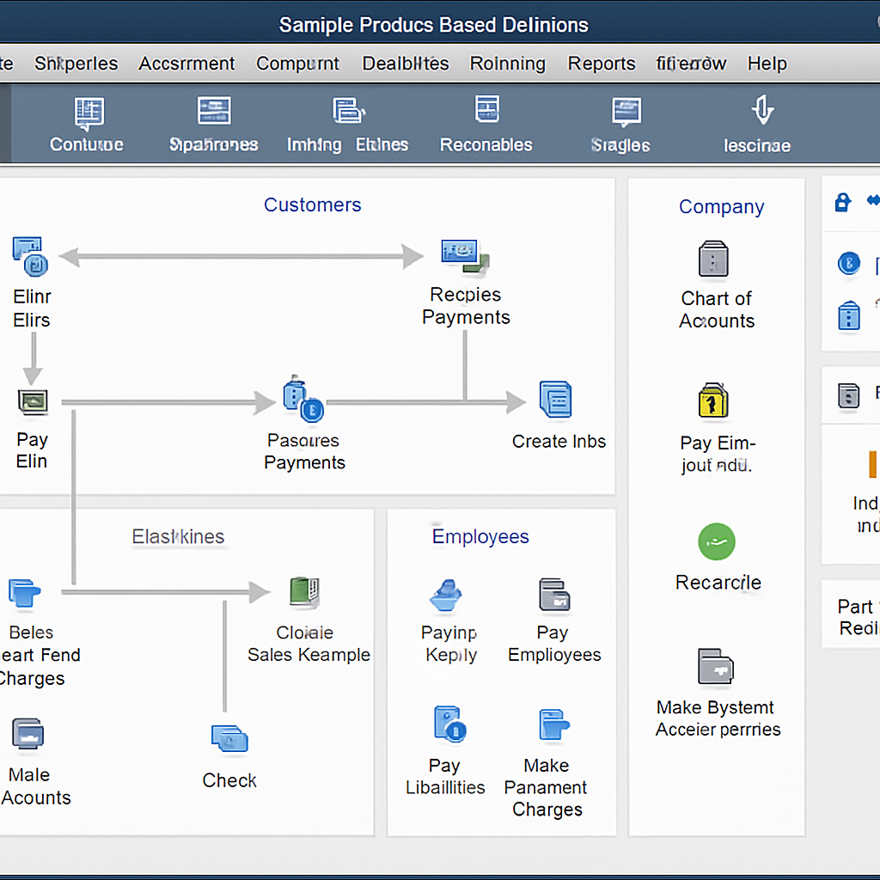Open the Dealblites menu
This screenshot has width=880, height=880.
click(406, 64)
